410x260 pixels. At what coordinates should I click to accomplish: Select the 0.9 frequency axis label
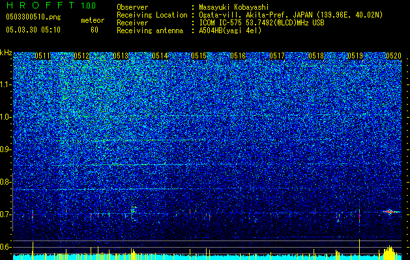click(6, 149)
